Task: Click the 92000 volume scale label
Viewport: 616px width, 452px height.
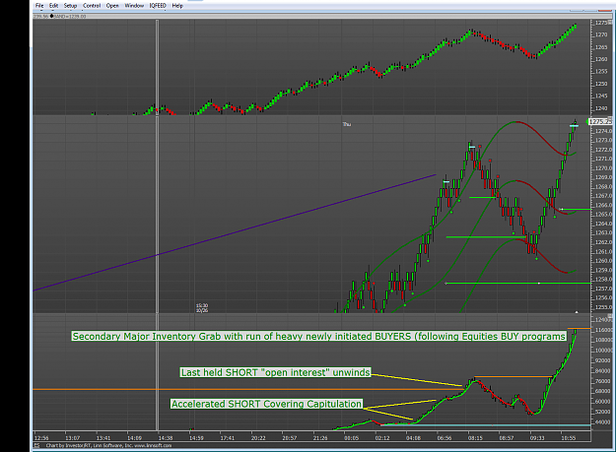Action: [x=603, y=360]
